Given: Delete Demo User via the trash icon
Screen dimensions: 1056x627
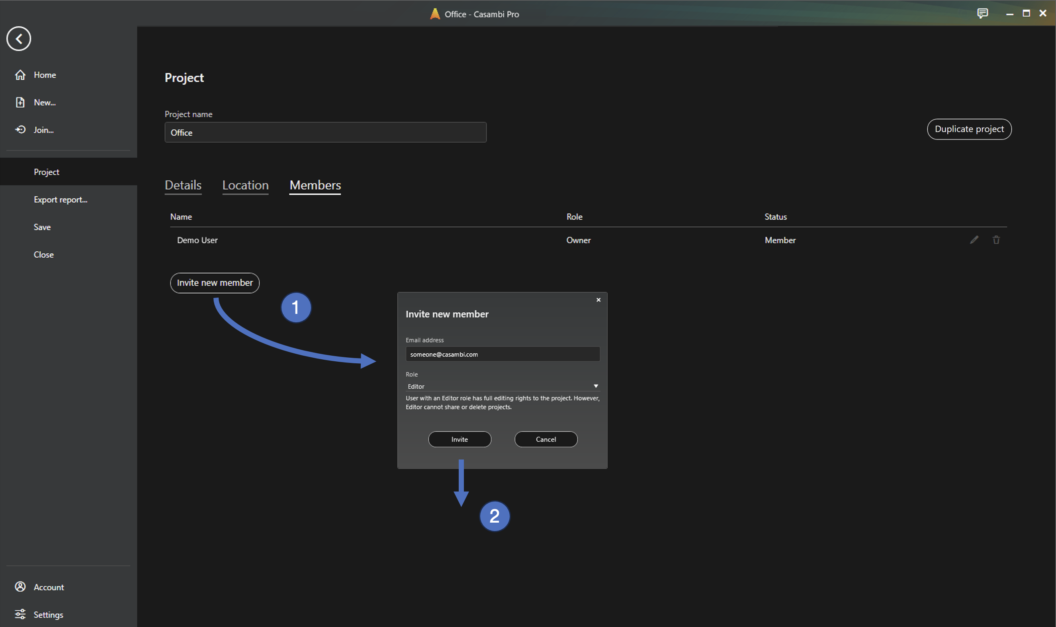Looking at the screenshot, I should click(996, 239).
